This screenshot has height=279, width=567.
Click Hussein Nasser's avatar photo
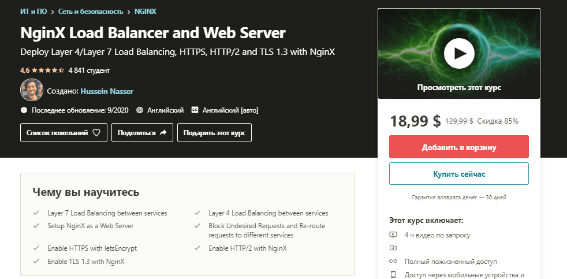point(31,90)
